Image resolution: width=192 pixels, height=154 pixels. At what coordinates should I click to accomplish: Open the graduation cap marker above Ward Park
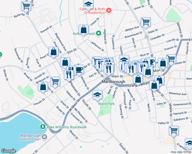tap(97, 95)
